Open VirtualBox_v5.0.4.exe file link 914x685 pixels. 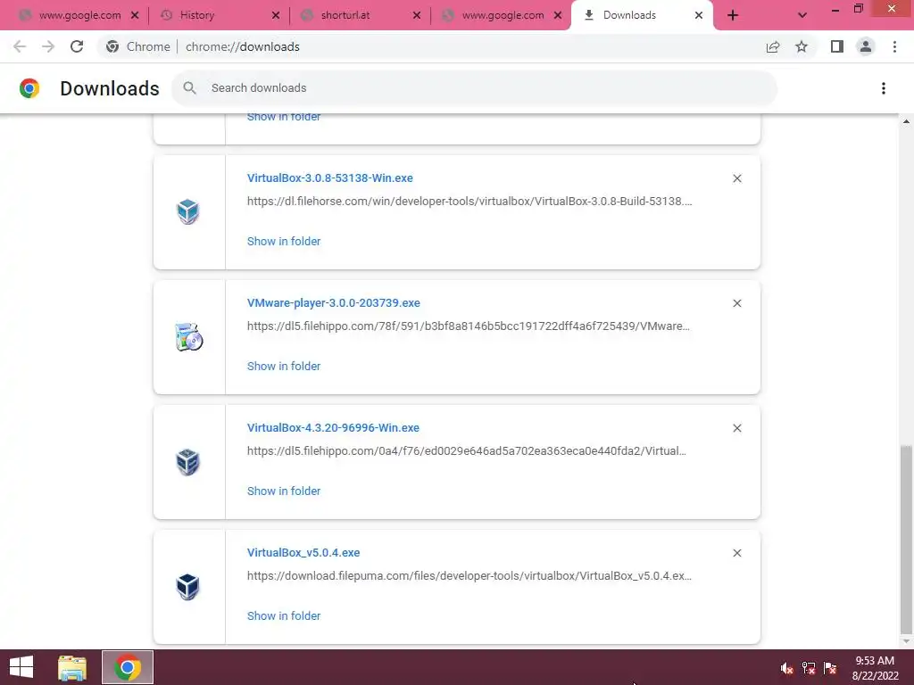click(303, 553)
